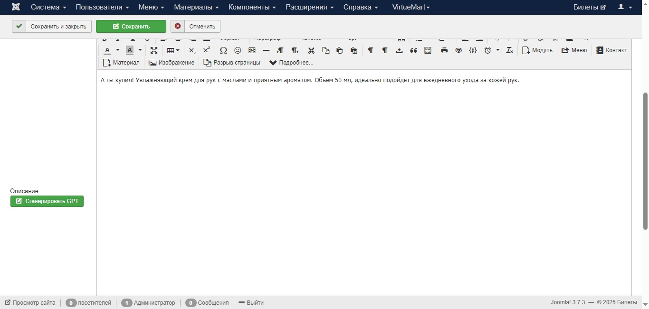Image resolution: width=649 pixels, height=309 pixels.
Task: Open the Справка menu
Action: [361, 7]
